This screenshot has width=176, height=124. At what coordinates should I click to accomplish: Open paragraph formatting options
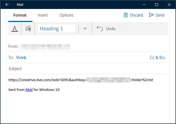point(28,28)
